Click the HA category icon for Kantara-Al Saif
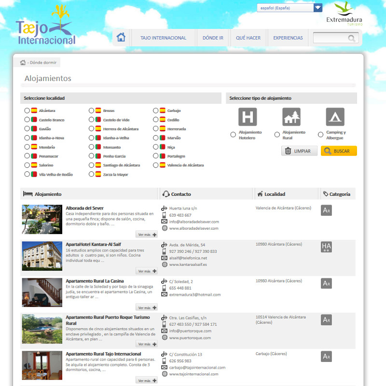386x386 pixels. click(326, 247)
